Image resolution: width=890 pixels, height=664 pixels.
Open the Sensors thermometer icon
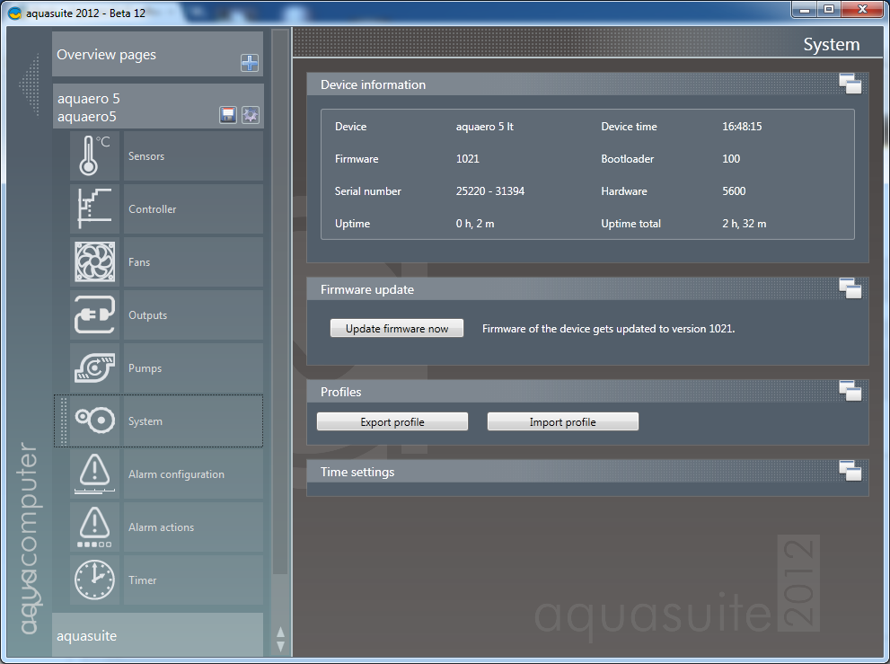click(x=94, y=156)
